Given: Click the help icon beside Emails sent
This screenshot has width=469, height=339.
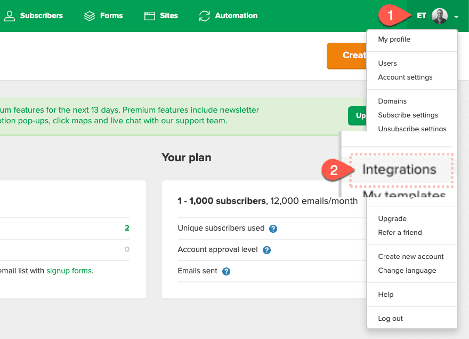Looking at the screenshot, I should [225, 271].
